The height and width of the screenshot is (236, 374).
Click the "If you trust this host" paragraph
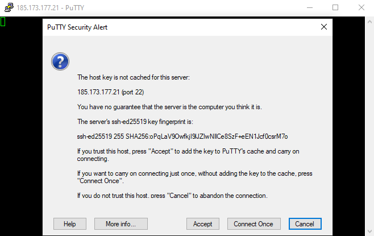coord(188,154)
